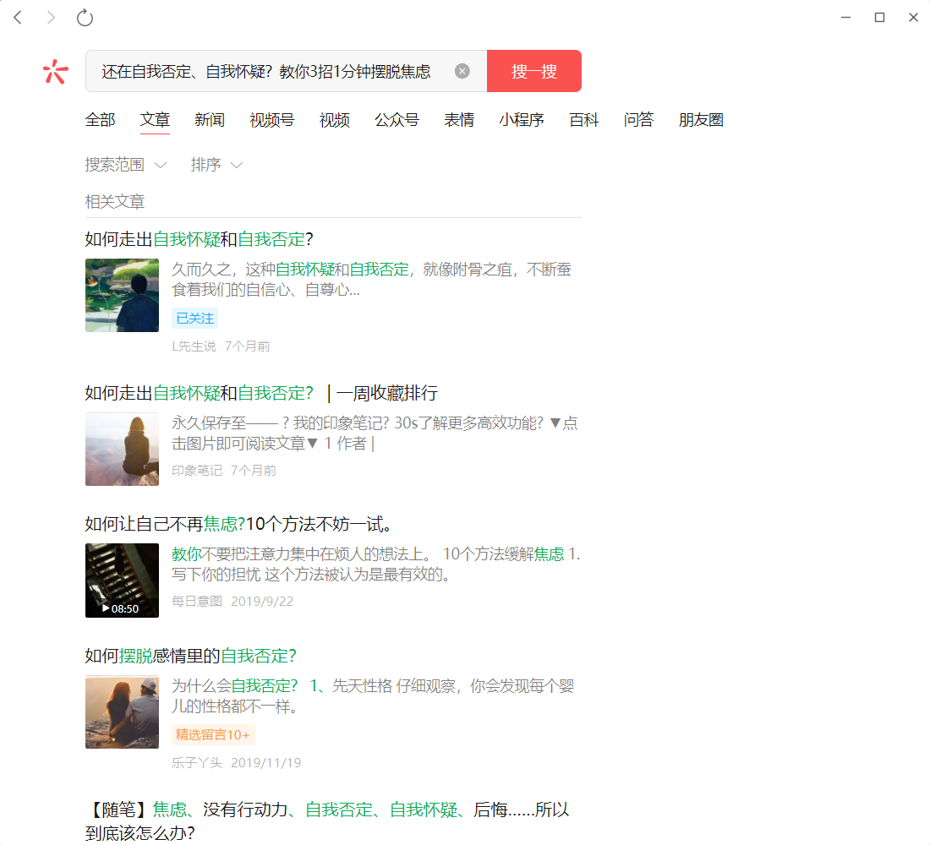Click the 已关注 followed tag

tap(195, 319)
